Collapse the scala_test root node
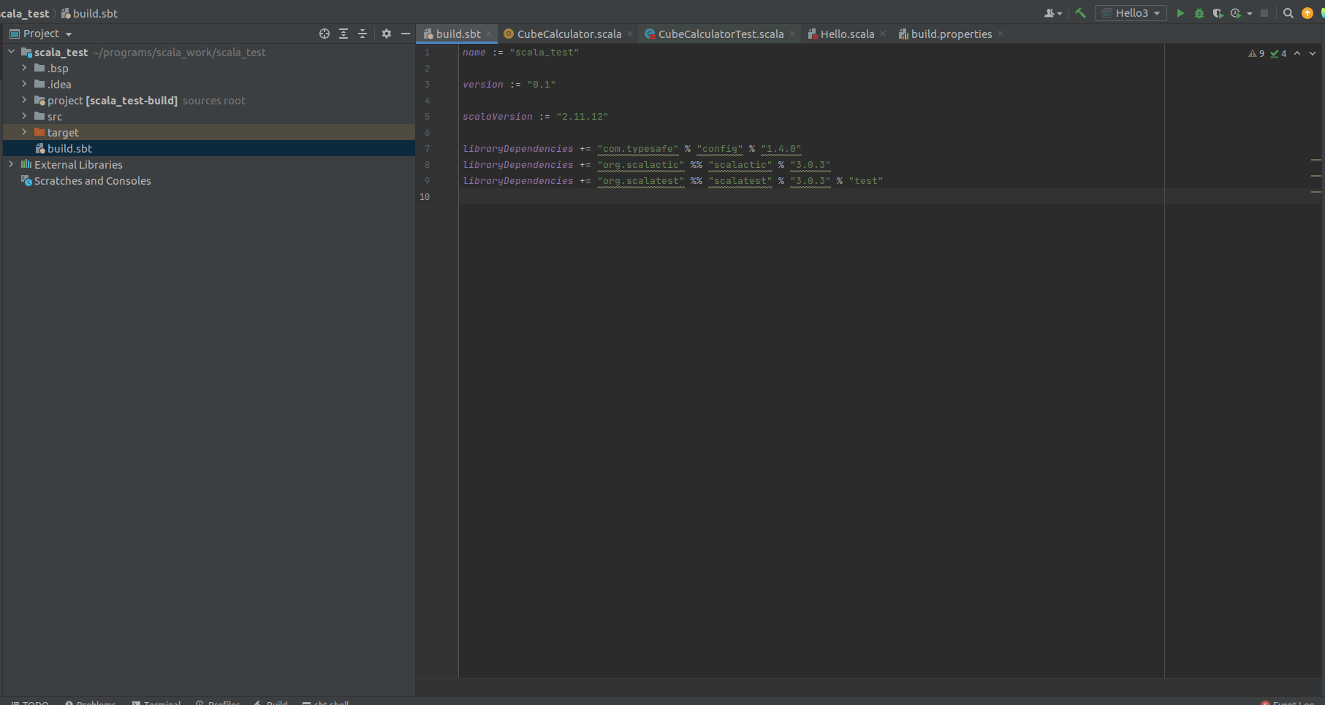This screenshot has width=1325, height=705. point(12,52)
